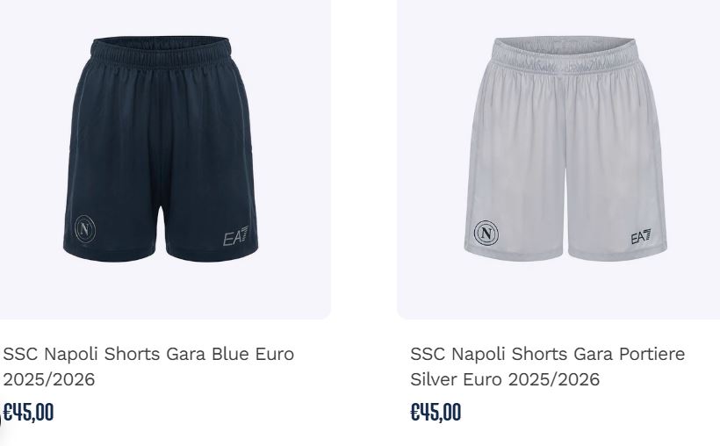Click empty card area below the silver shorts
This screenshot has height=446, width=720.
558,291
